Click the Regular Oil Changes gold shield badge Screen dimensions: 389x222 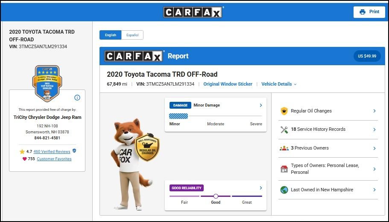pos(147,147)
